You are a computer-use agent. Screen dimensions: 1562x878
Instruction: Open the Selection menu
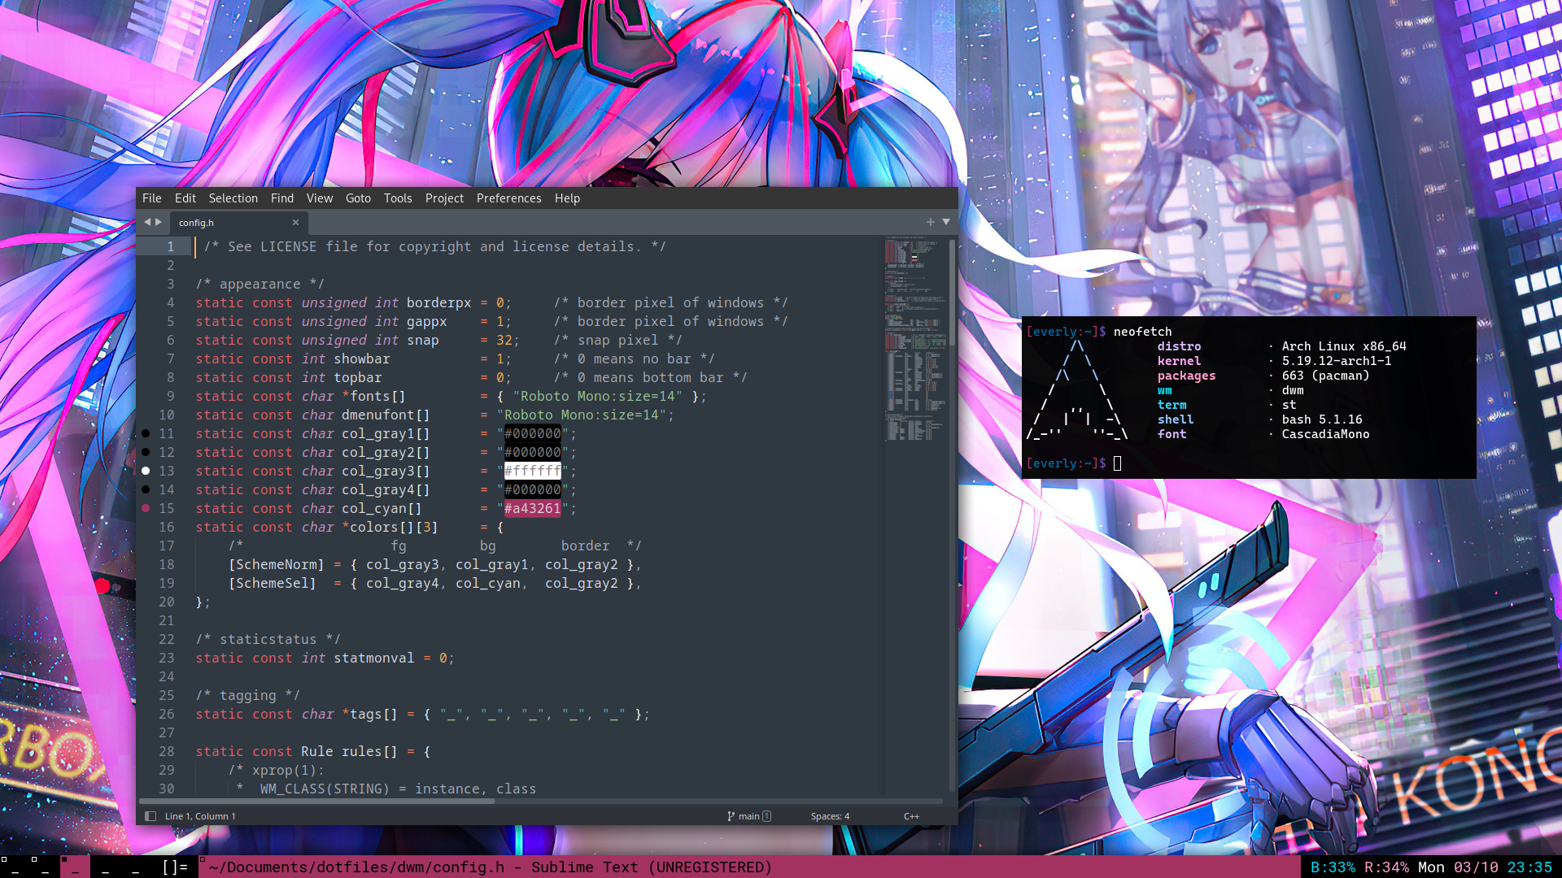point(233,198)
